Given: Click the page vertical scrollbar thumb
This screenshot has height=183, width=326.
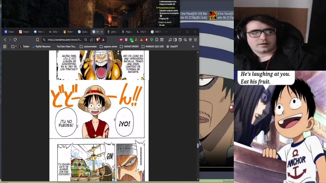Looking at the screenshot, I should 198,145.
